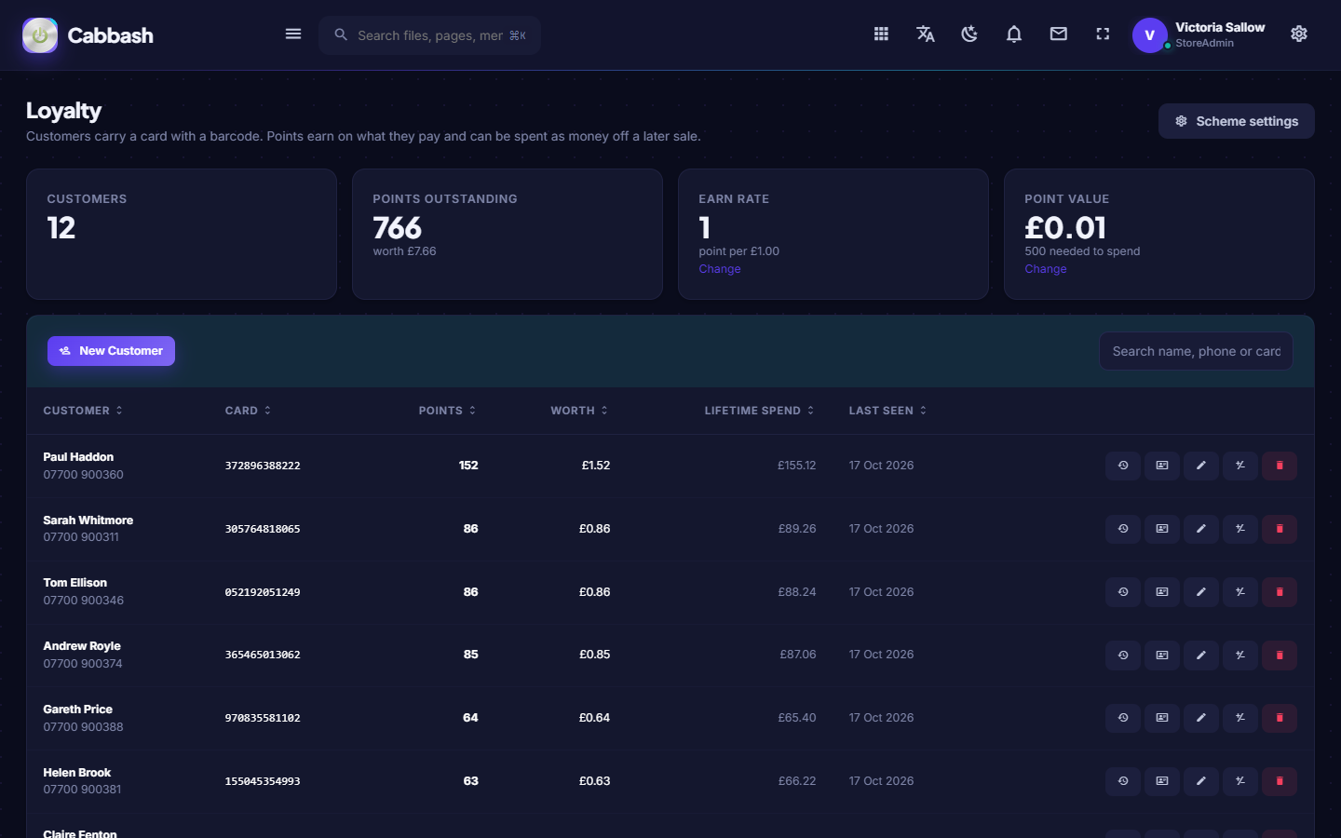Viewport: 1341px width, 838px height.
Task: Open the language translation menu
Action: pos(926,34)
